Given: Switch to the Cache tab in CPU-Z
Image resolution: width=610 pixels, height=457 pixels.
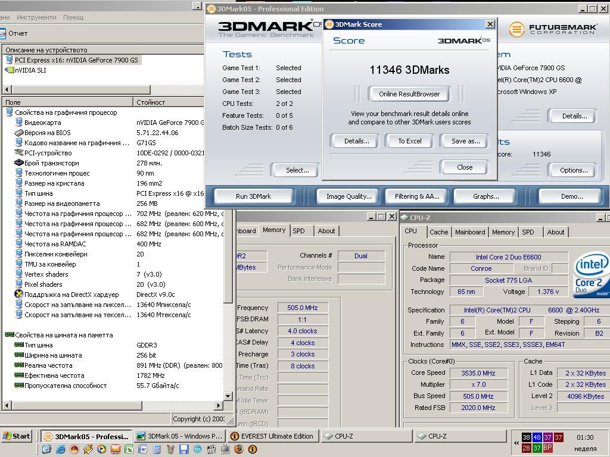Looking at the screenshot, I should [438, 232].
